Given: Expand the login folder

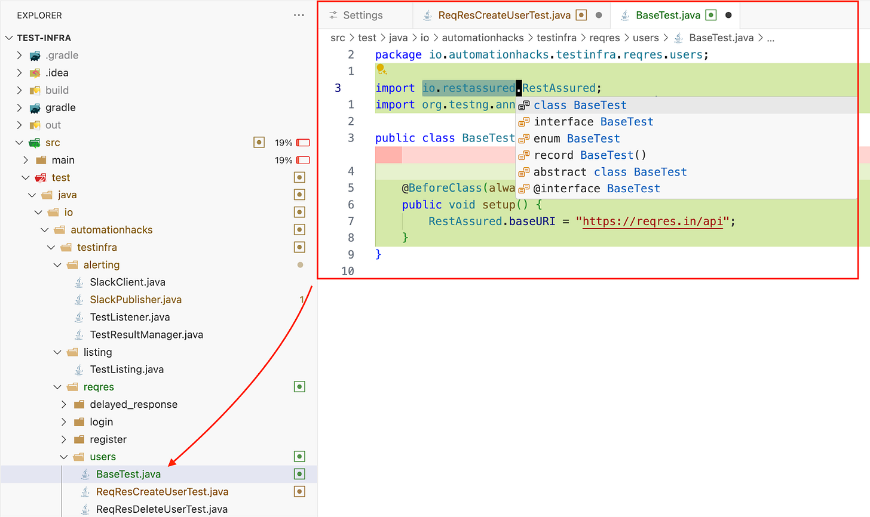Looking at the screenshot, I should click(x=65, y=421).
